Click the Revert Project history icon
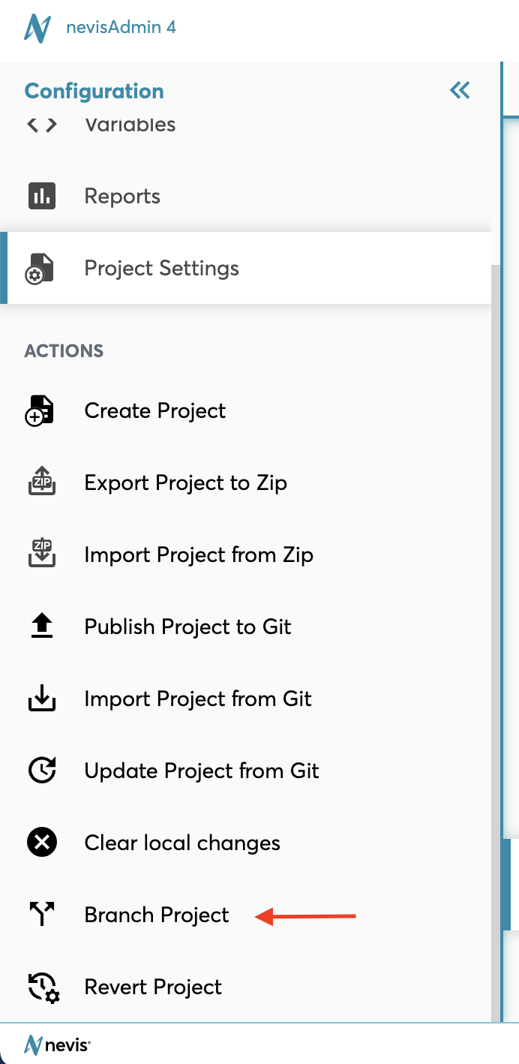The image size is (519, 1064). click(x=43, y=987)
